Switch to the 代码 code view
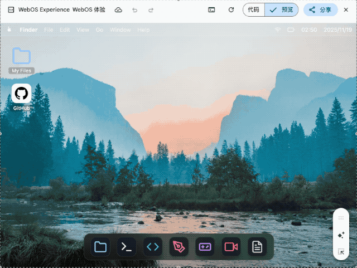 click(x=253, y=10)
